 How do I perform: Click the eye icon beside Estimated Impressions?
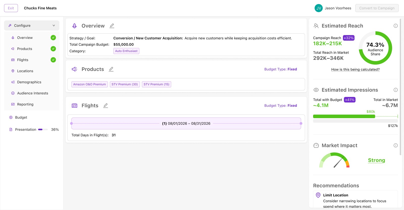pos(316,90)
